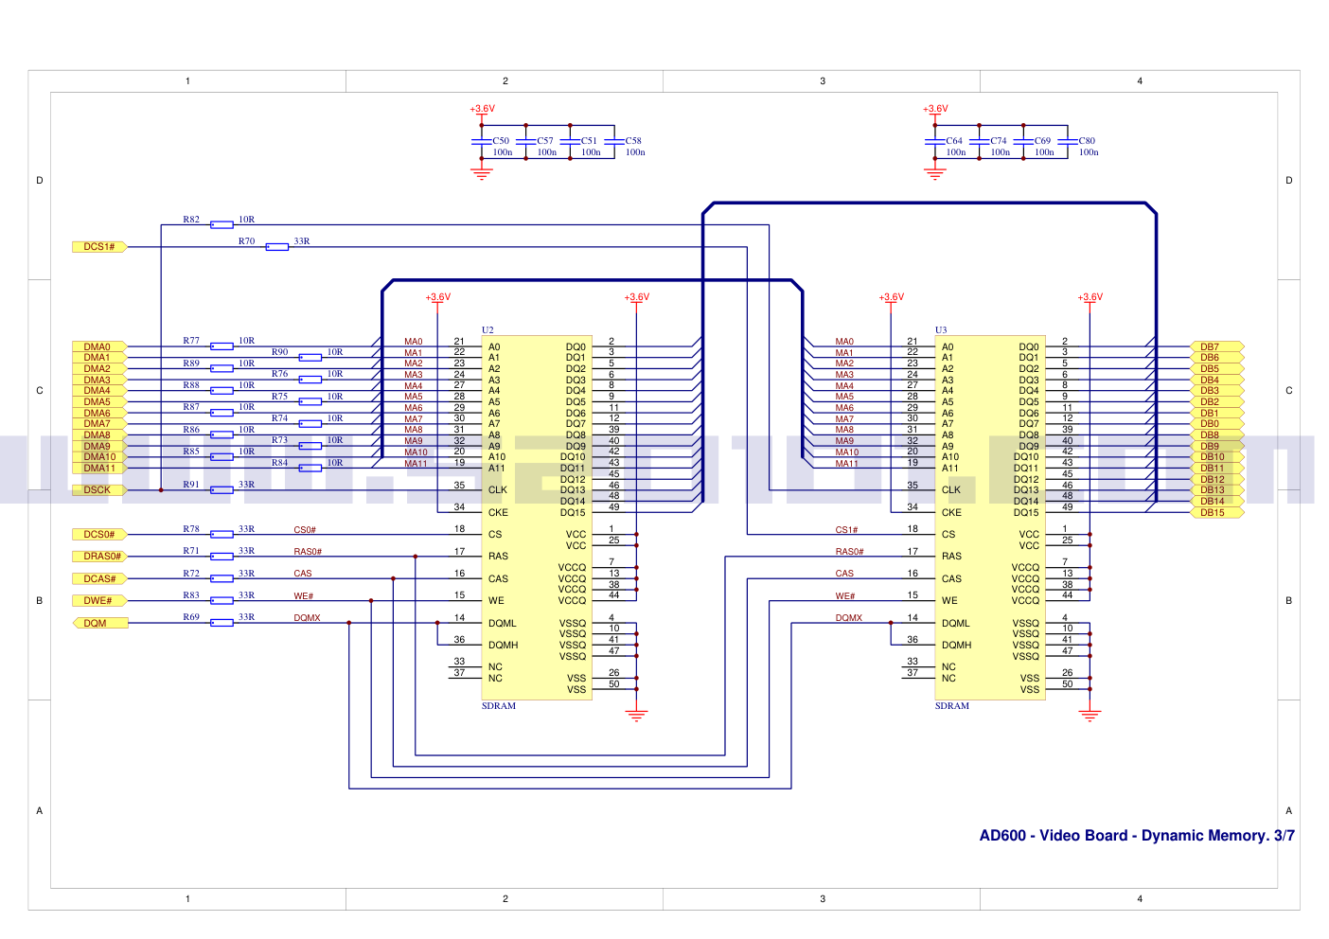The height and width of the screenshot is (939, 1329).
Task: Click the DB7 output port
Action: [1216, 347]
